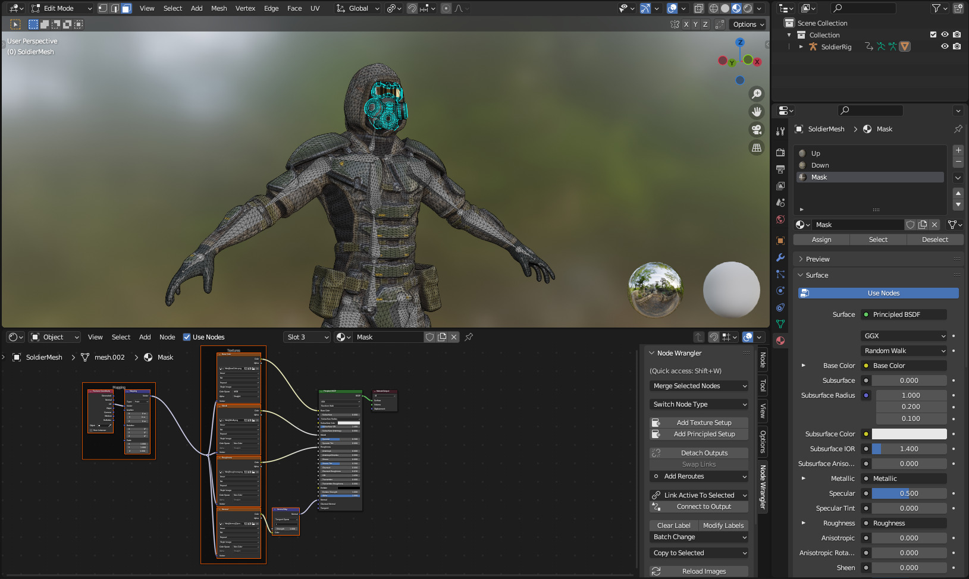The image size is (969, 579).
Task: Open viewport Options dropdown
Action: click(748, 24)
